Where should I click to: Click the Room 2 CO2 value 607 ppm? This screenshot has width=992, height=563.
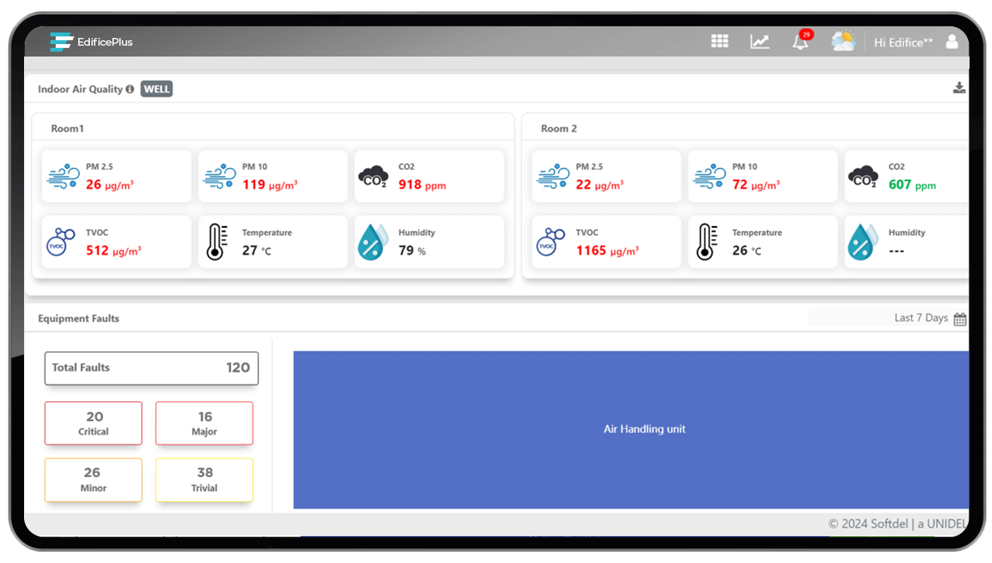pos(912,185)
